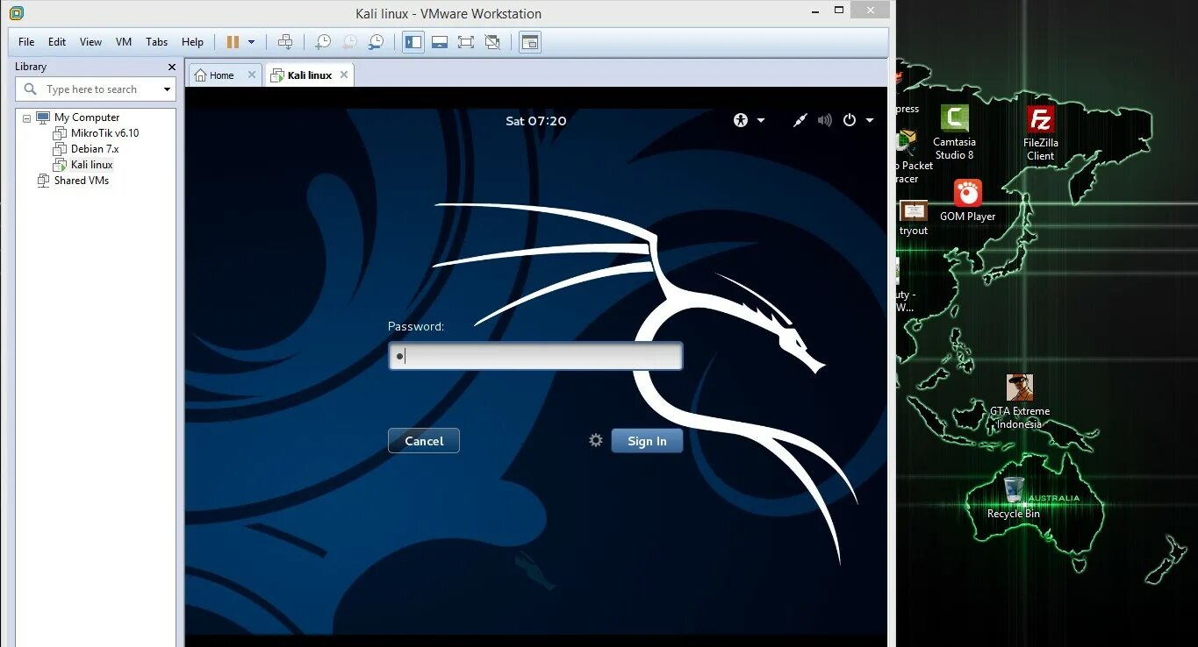1198x647 pixels.
Task: Open the Tabs menu
Action: click(x=156, y=42)
